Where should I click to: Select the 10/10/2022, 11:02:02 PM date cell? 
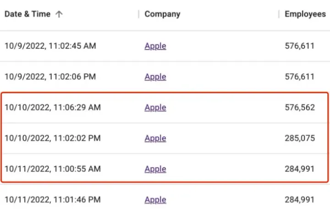[52, 138]
